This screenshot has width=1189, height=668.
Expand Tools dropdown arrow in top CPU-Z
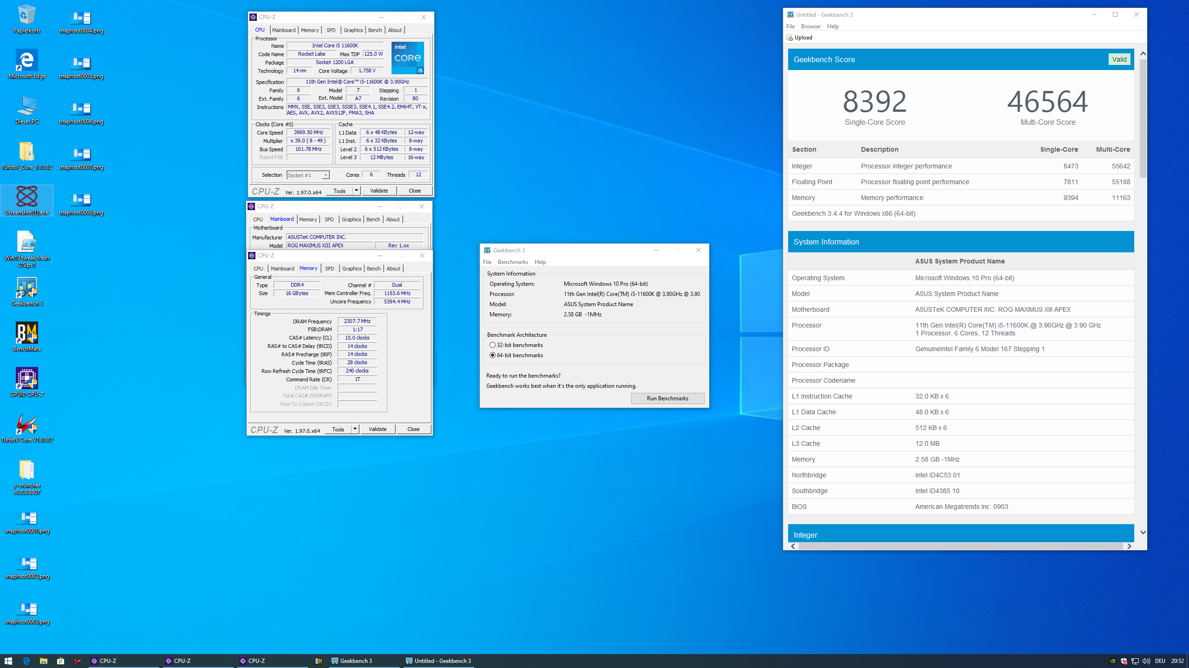tap(356, 191)
